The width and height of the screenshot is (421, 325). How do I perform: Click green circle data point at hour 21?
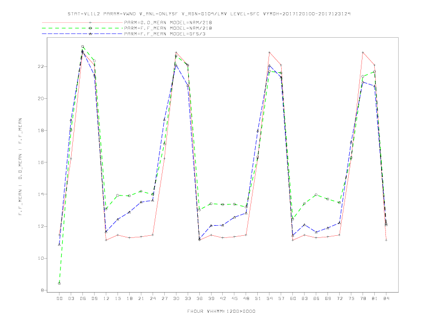[141, 191]
